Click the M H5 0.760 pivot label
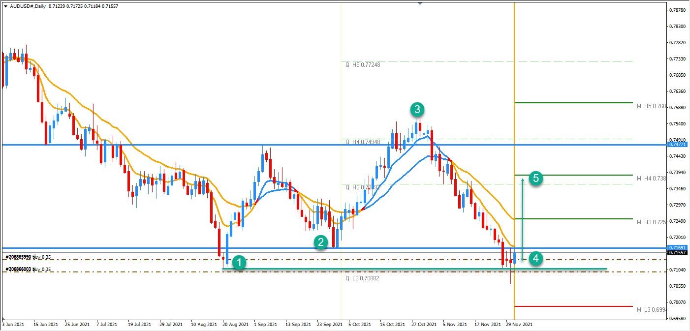 [651, 106]
